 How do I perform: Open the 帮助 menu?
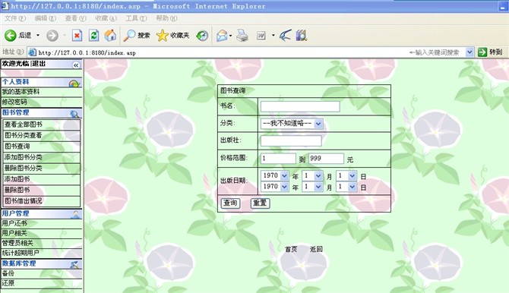tap(166, 18)
